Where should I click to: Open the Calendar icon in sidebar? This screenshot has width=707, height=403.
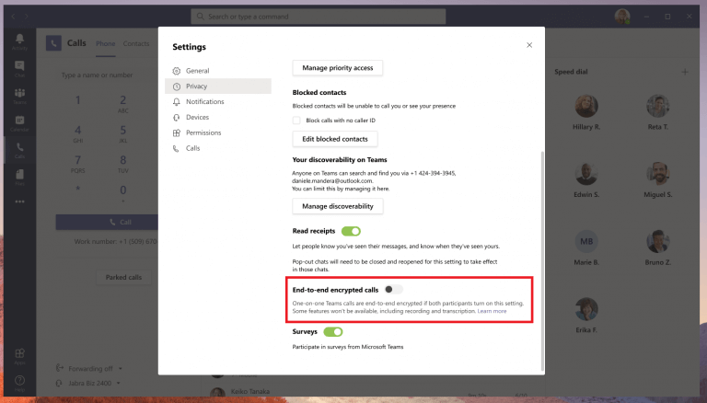(19, 122)
